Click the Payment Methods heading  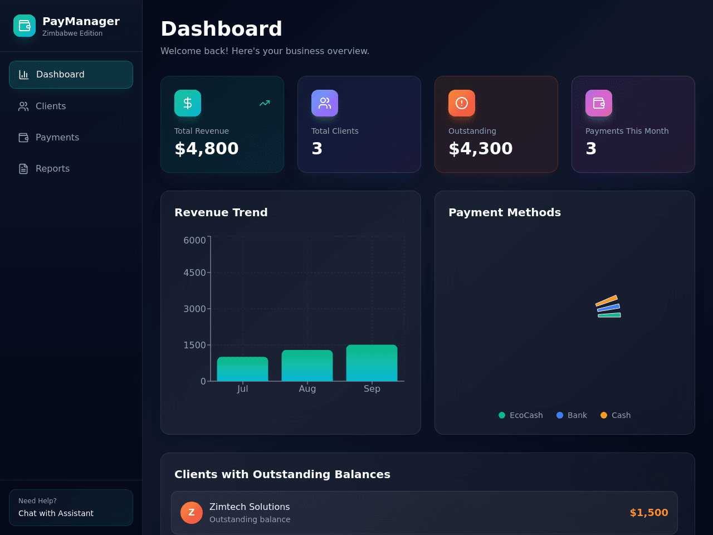[x=505, y=212]
